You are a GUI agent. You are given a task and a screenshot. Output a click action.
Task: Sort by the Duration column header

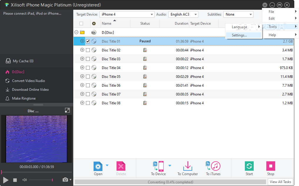(175, 24)
